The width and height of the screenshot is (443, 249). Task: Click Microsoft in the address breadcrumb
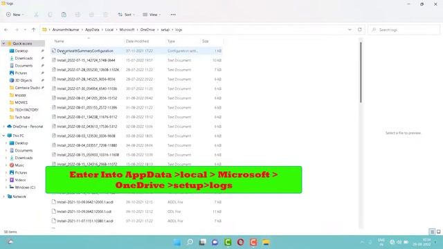(127, 30)
